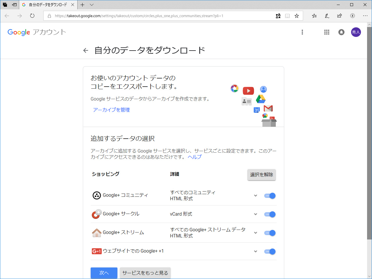Click the Google+ ストリーム house icon

tap(96, 233)
